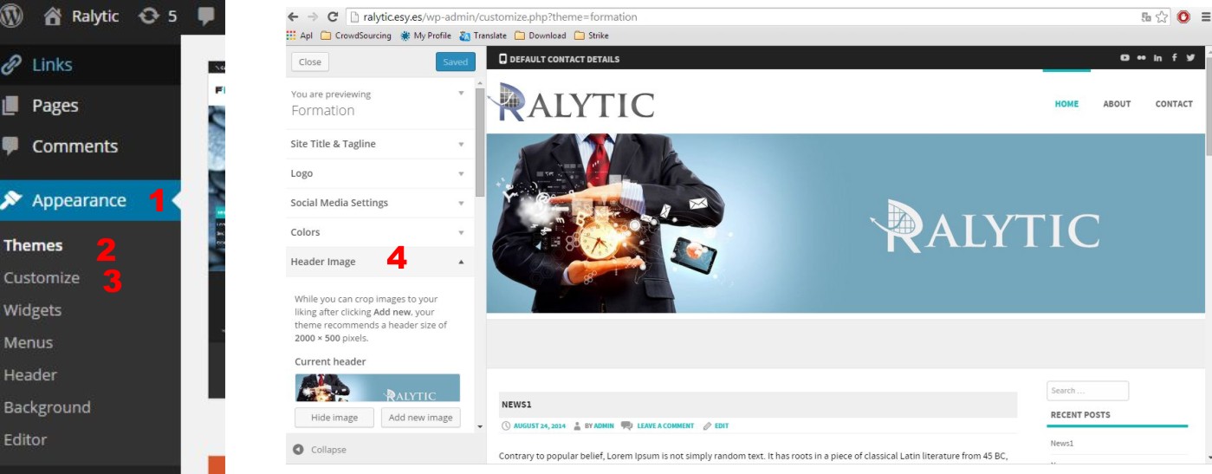This screenshot has height=474, width=1212.
Task: Click the Comments icon in admin sidebar
Action: point(10,146)
